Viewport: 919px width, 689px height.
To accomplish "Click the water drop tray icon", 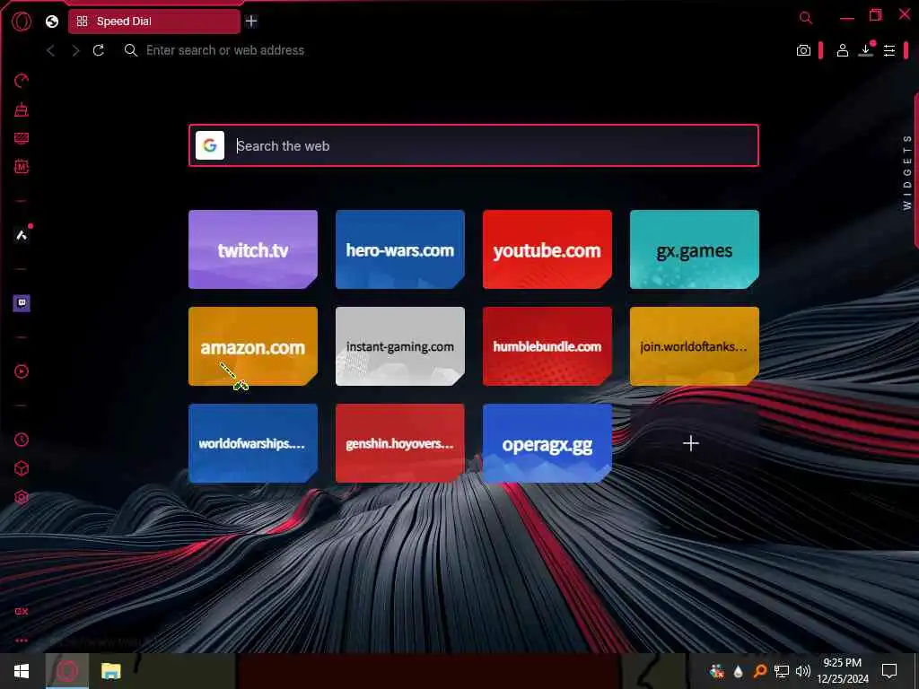I will (x=738, y=671).
